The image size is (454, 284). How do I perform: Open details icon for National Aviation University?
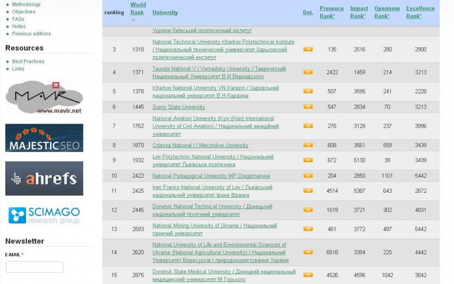(308, 126)
